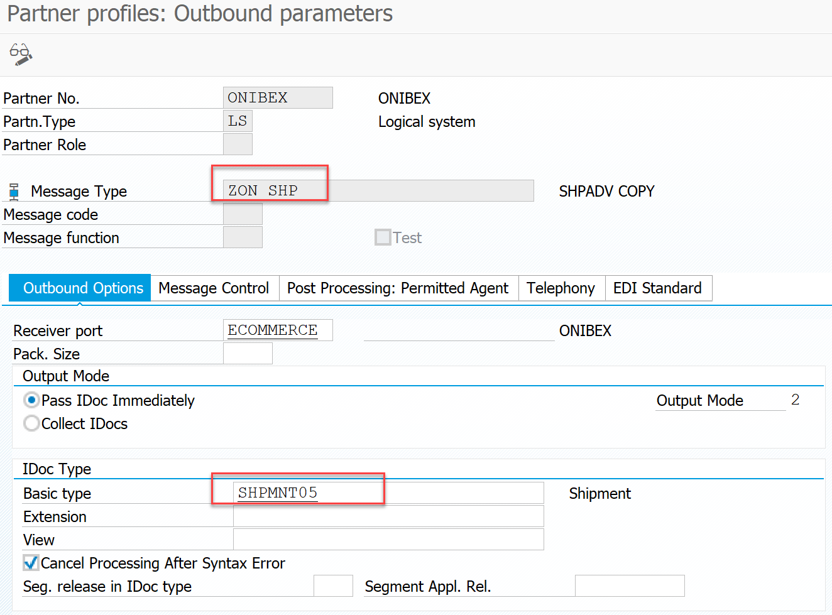Click the Message Type field ZON_SHP
The height and width of the screenshot is (615, 832).
378,191
